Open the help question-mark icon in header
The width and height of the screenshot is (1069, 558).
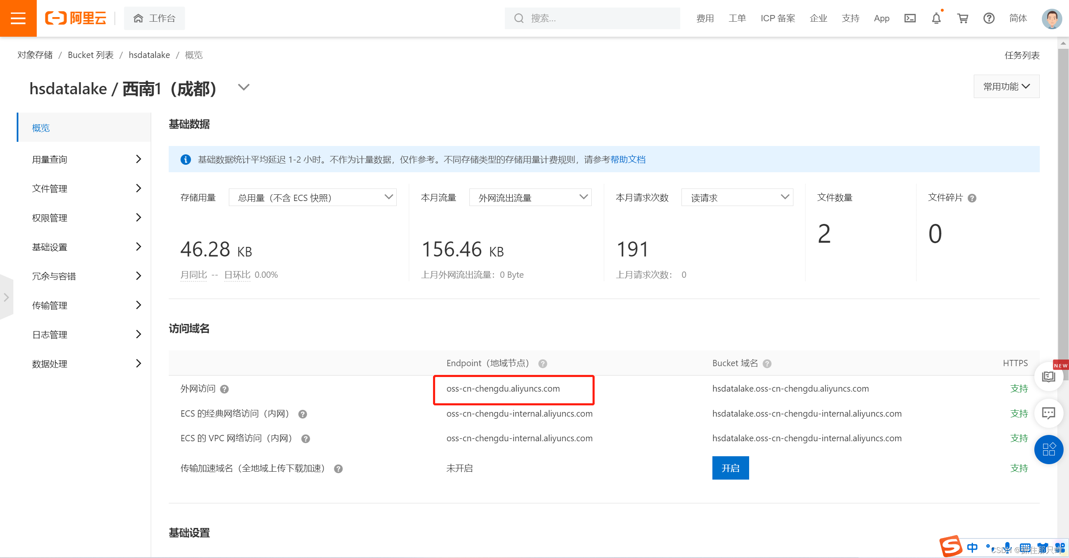click(989, 18)
